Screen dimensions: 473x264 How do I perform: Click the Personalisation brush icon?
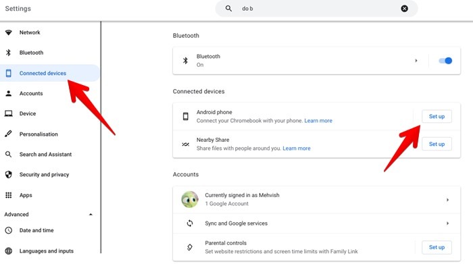click(8, 134)
